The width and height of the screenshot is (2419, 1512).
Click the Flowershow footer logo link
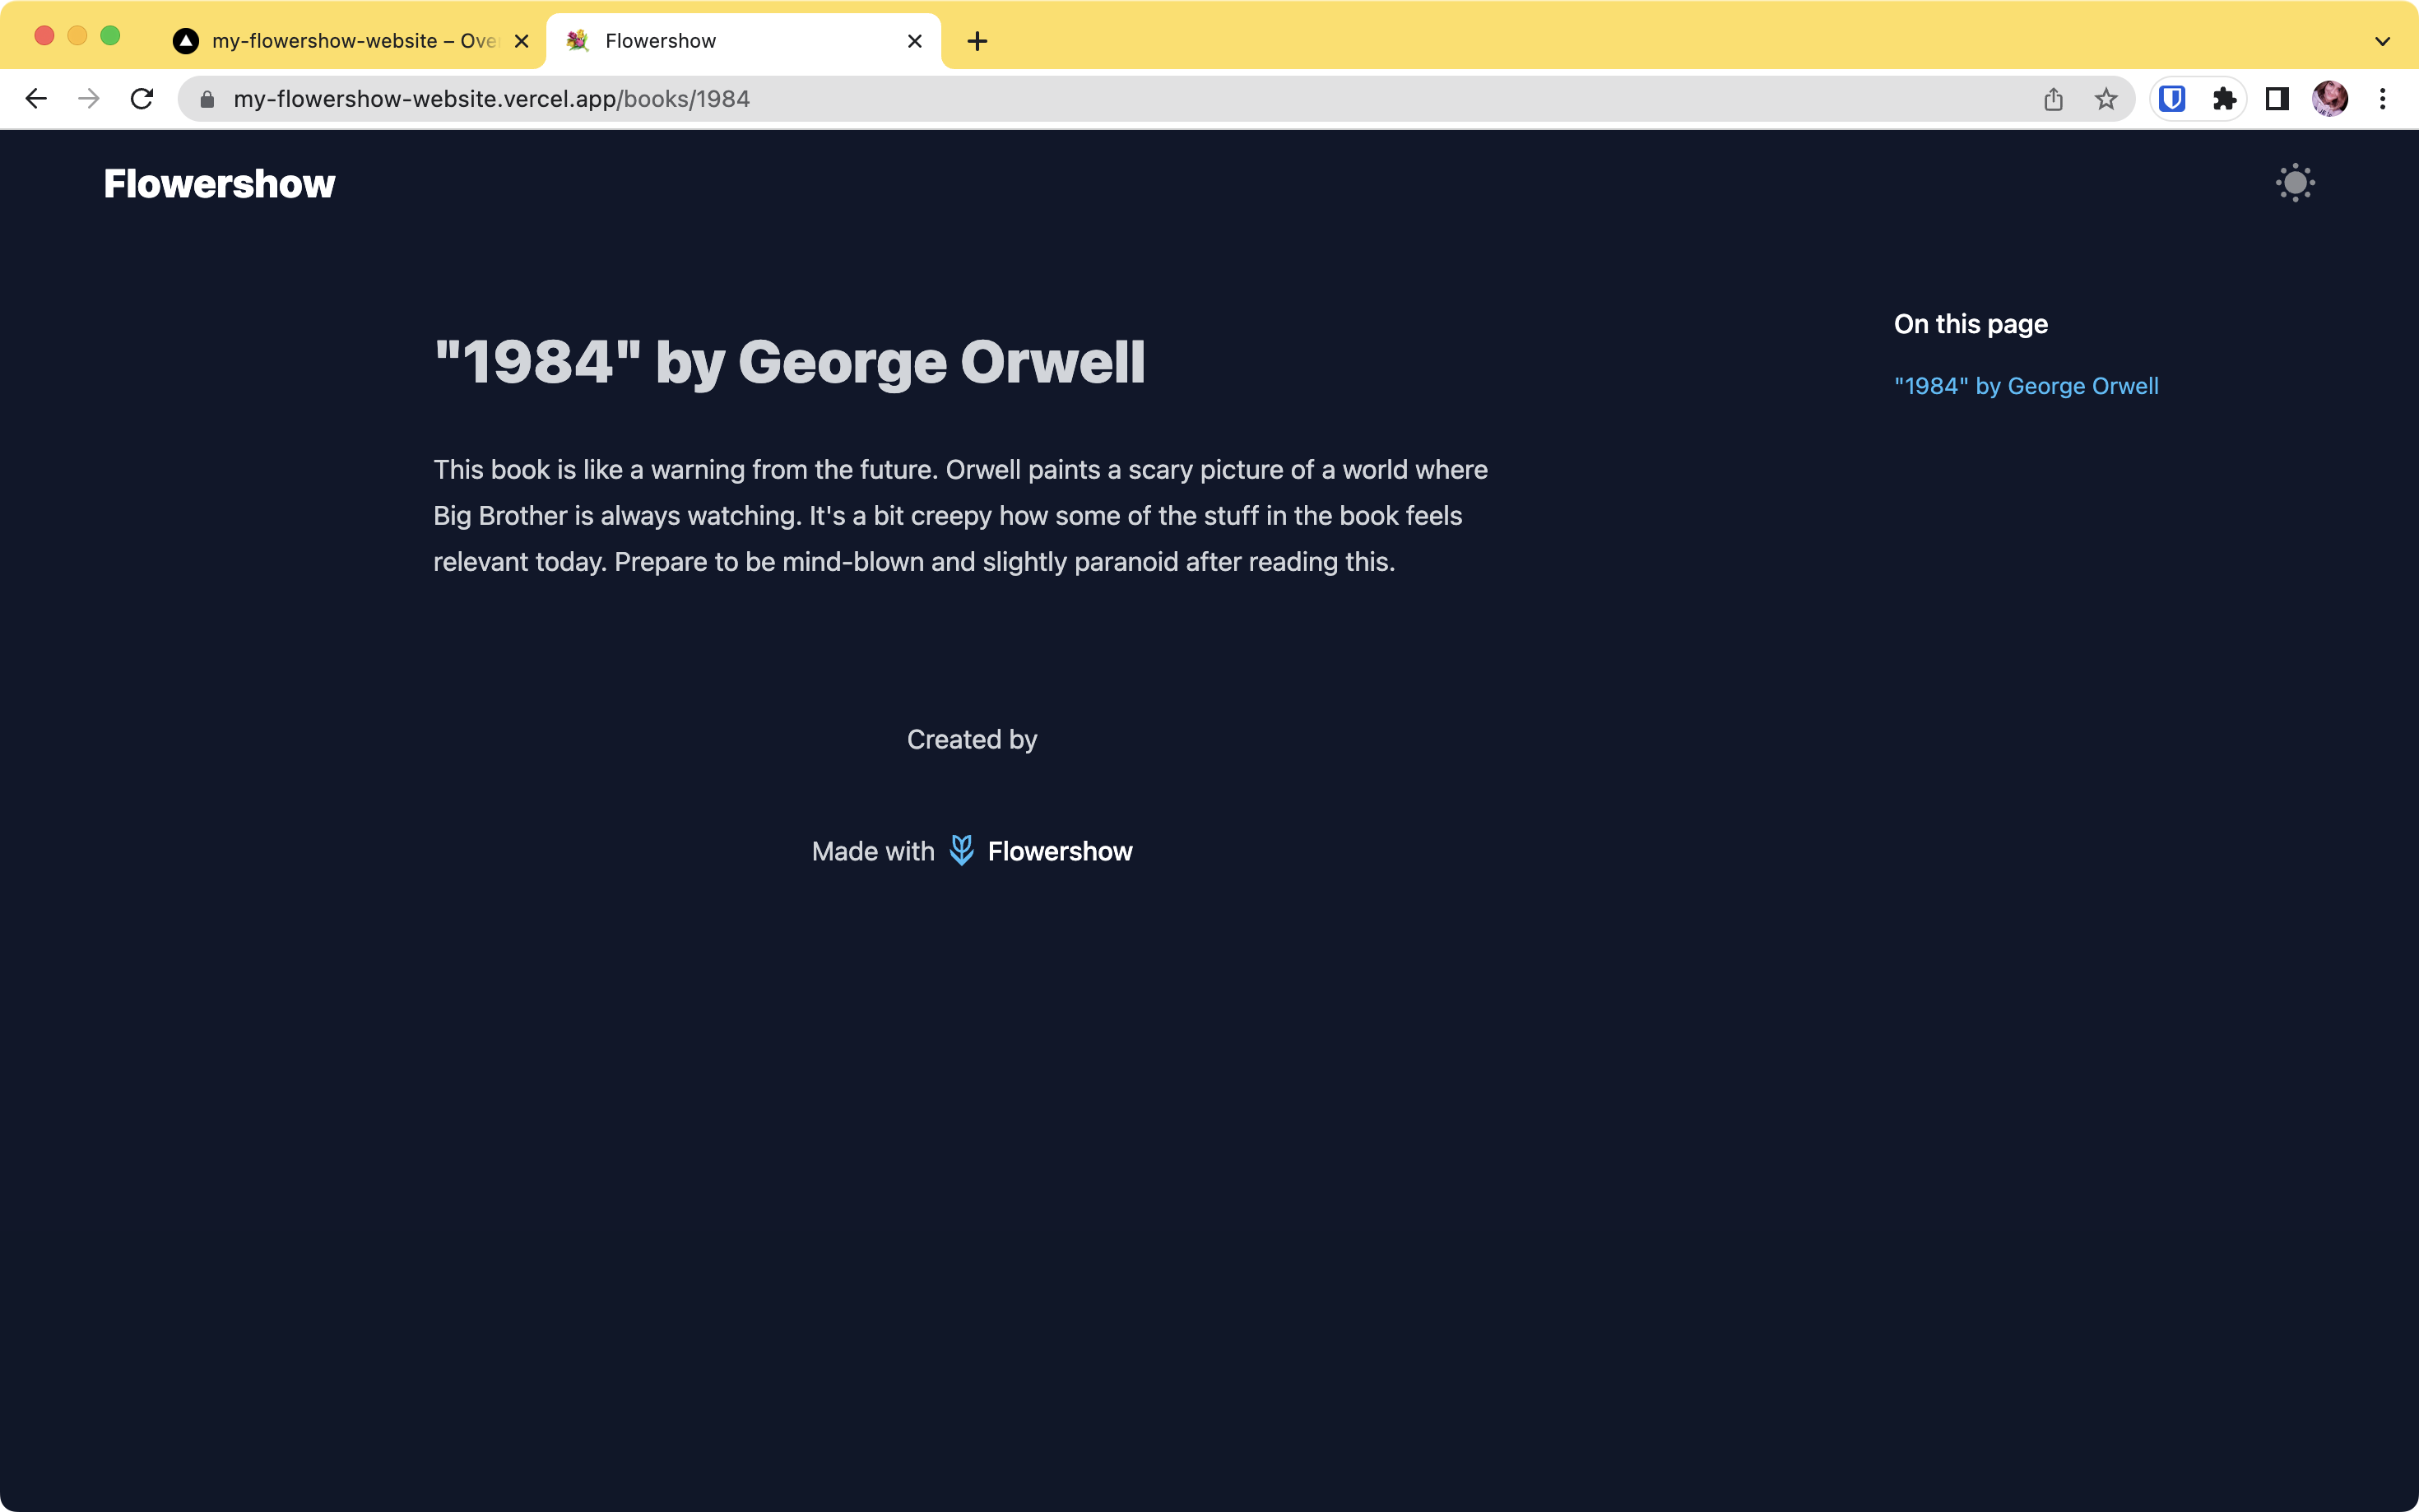[1040, 851]
